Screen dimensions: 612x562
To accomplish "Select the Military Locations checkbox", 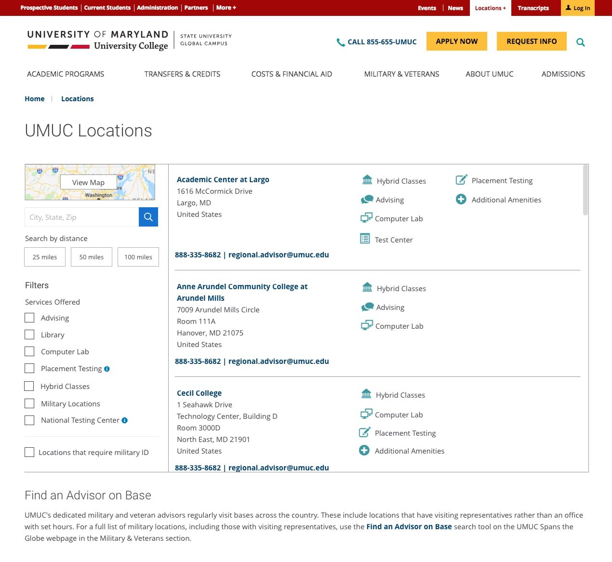I will click(x=29, y=403).
